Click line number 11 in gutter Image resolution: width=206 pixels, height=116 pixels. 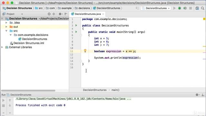71,51
